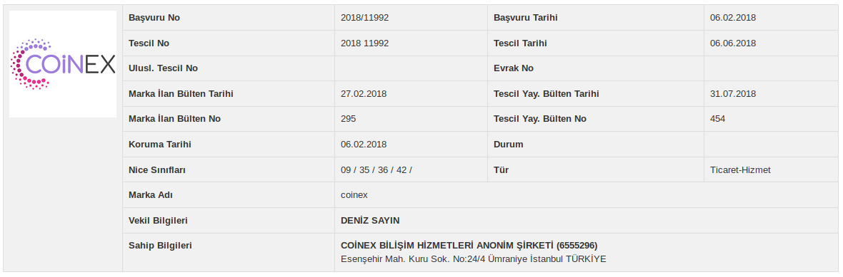Click the Evrak No label
843x277 pixels.
[x=514, y=68]
